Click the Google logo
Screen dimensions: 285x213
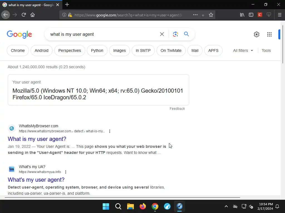[19, 34]
